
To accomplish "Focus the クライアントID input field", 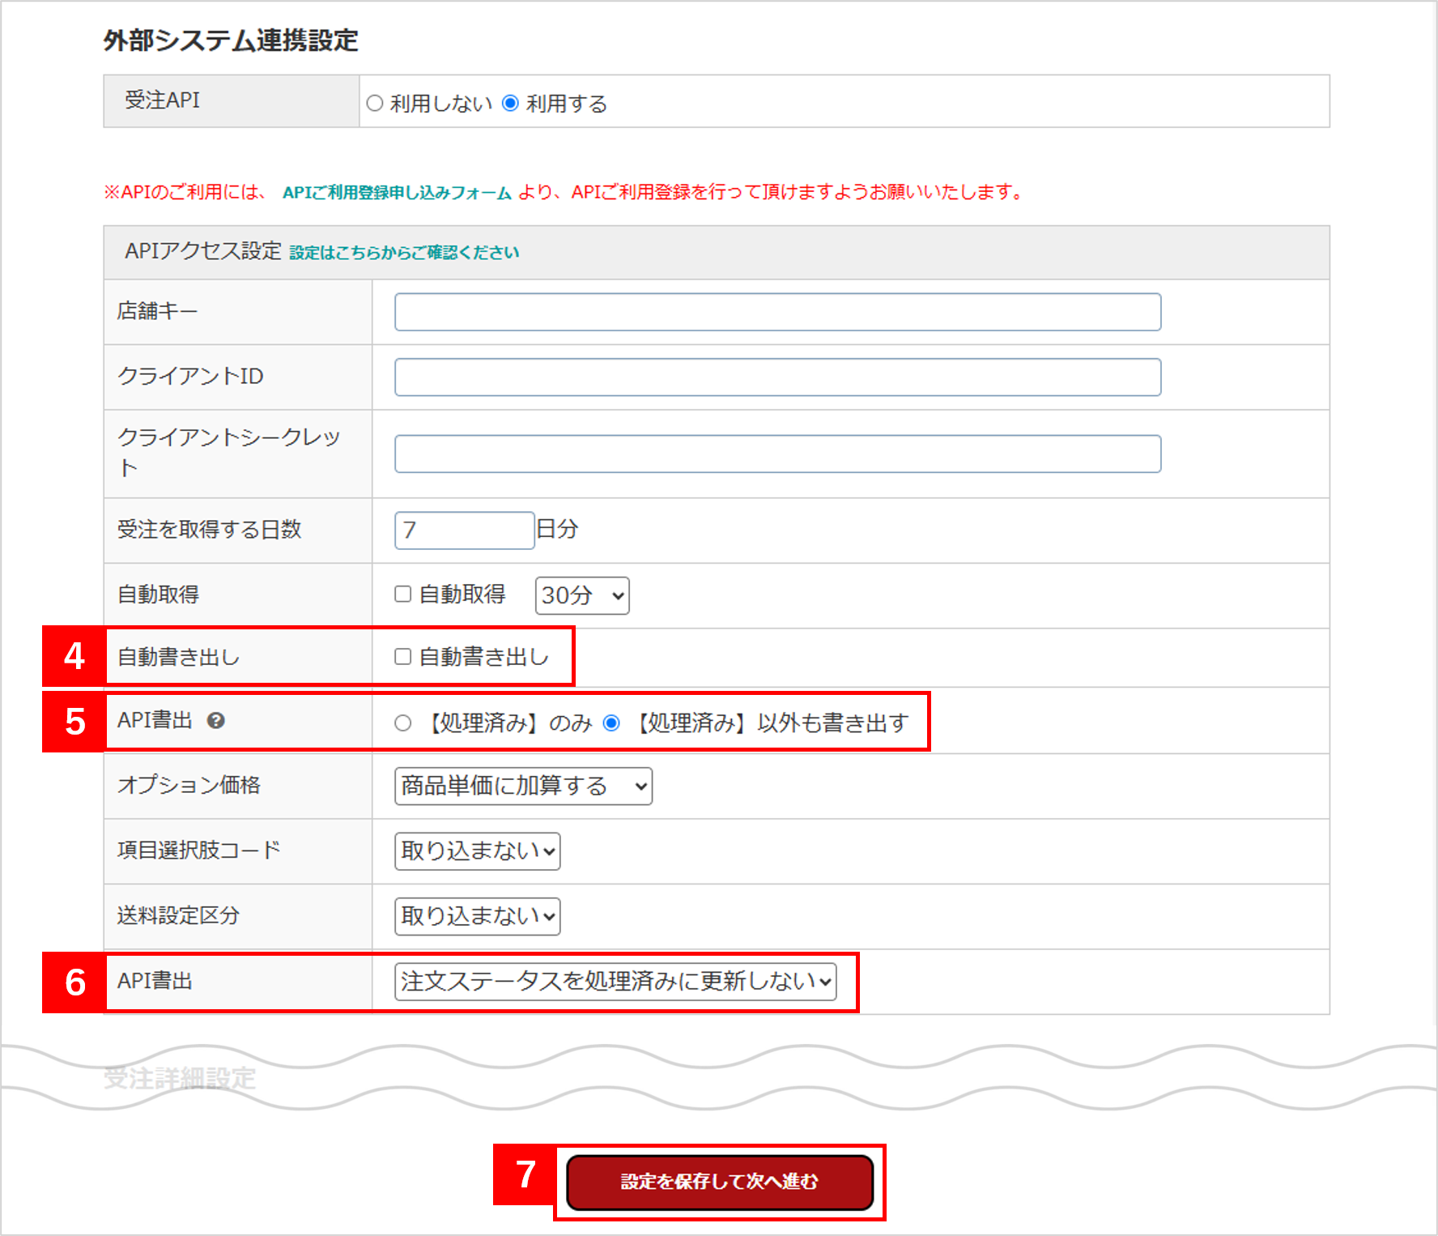I will point(778,377).
